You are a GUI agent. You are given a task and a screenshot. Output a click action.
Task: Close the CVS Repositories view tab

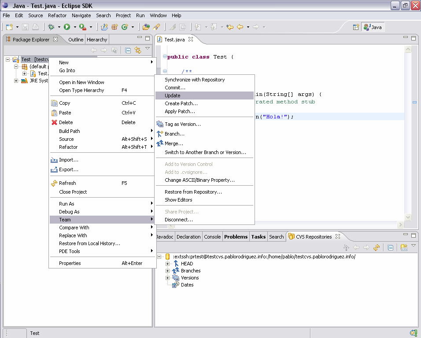pyautogui.click(x=338, y=236)
